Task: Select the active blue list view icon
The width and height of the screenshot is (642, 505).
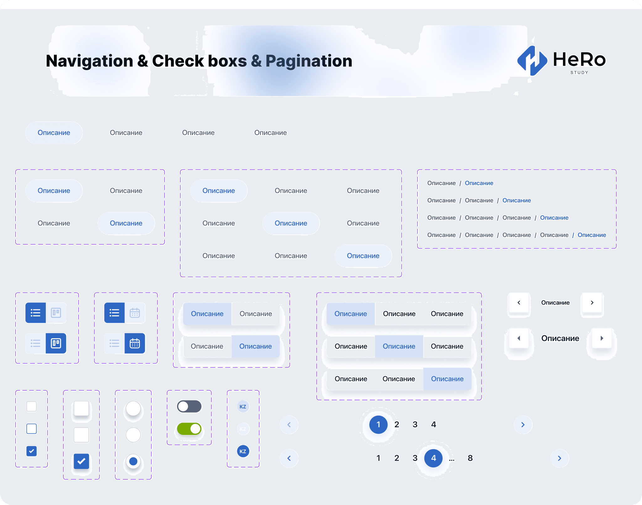Action: click(x=35, y=313)
